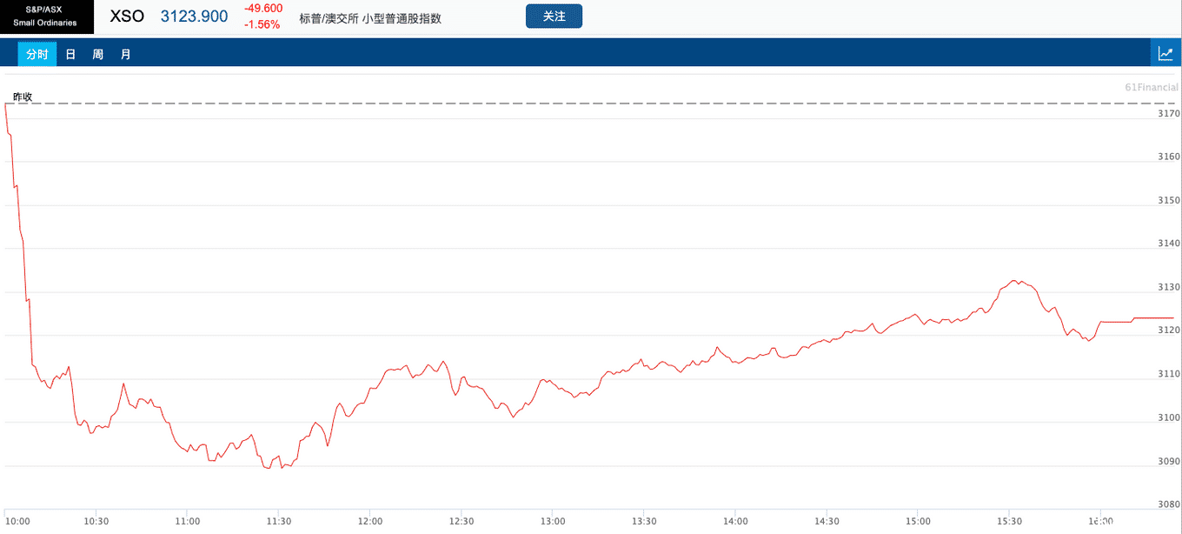This screenshot has height=534, width=1182.
Task: Click the 12:30 time axis label
Action: [x=461, y=521]
